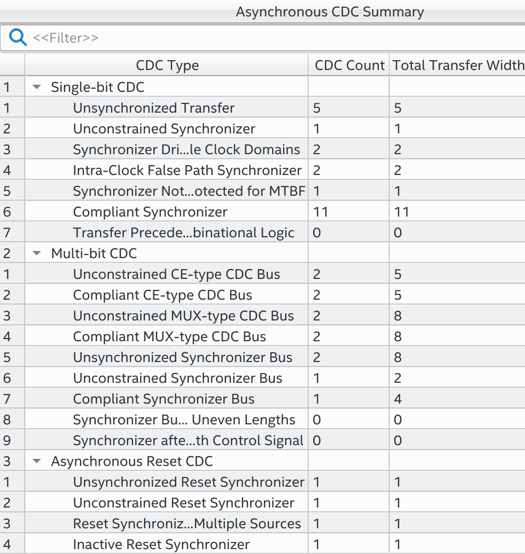
Task: Select the Compliant Synchronizer row
Action: click(150, 212)
